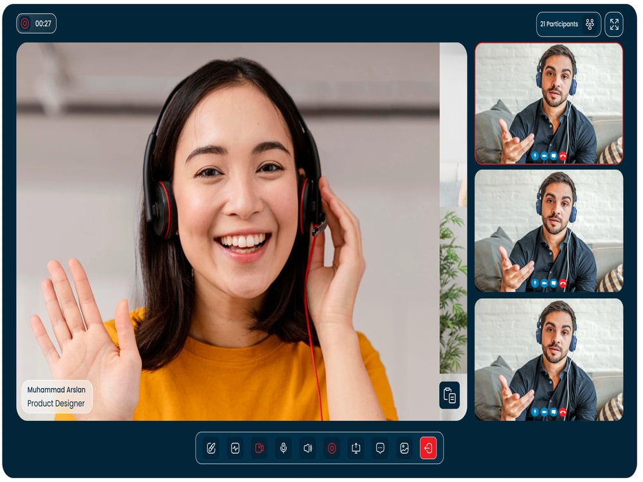Mute mic icon on the bottom thumbnail
Screen dimensions: 643x482
pyautogui.click(x=535, y=412)
